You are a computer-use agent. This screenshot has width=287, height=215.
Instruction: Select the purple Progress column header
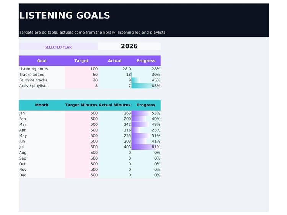click(146, 61)
